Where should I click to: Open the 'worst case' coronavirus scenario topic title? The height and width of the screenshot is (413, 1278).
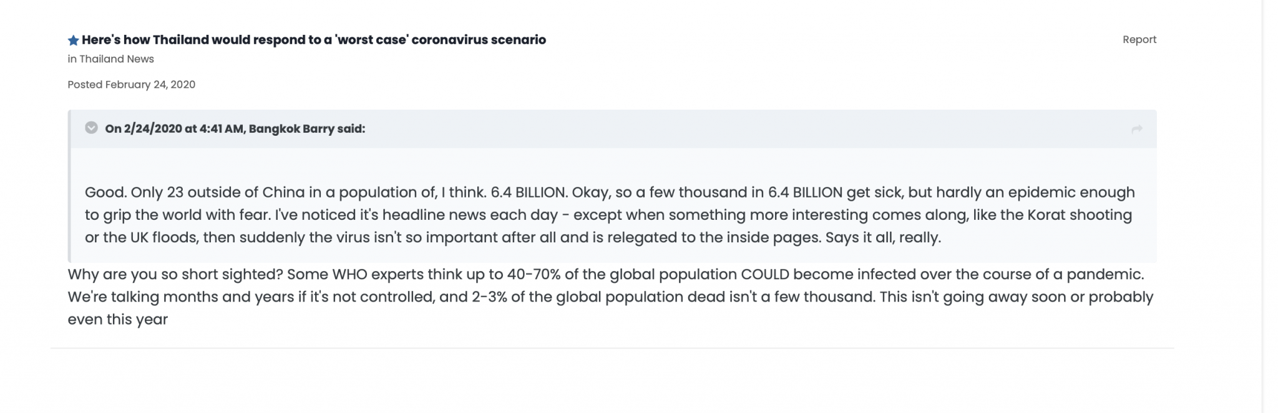(x=314, y=40)
